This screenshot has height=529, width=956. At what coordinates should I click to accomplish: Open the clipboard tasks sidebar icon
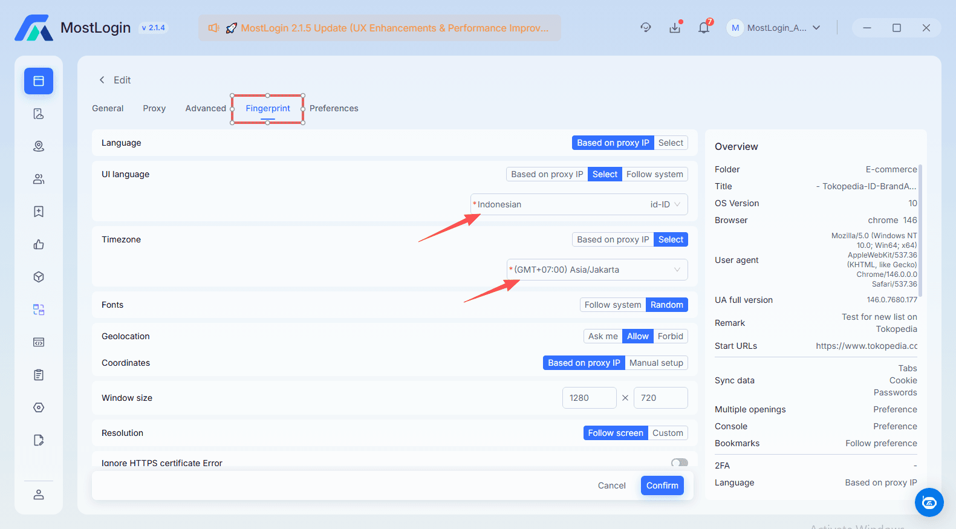tap(39, 375)
